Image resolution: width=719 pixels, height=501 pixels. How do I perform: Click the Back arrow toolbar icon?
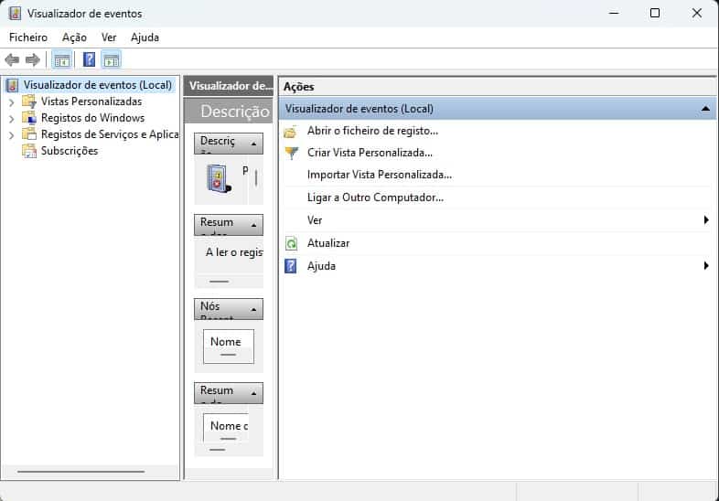pos(12,59)
